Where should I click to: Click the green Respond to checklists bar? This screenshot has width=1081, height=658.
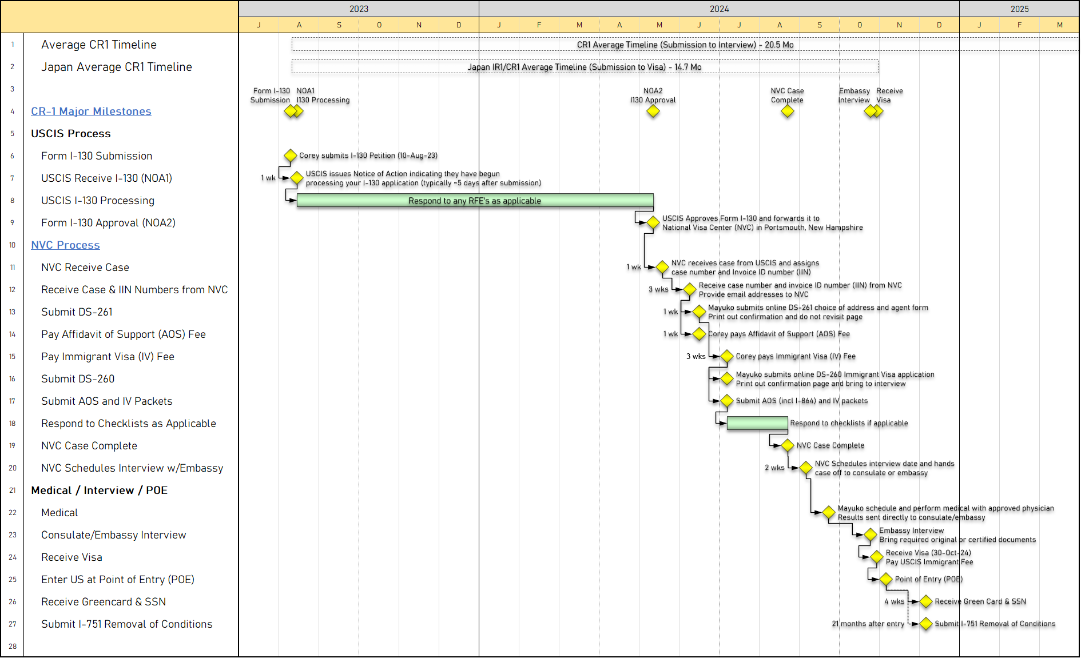click(x=757, y=424)
